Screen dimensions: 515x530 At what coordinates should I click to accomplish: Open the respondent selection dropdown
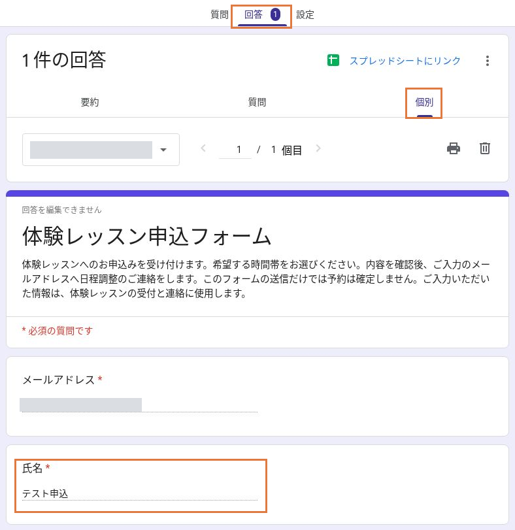(101, 150)
